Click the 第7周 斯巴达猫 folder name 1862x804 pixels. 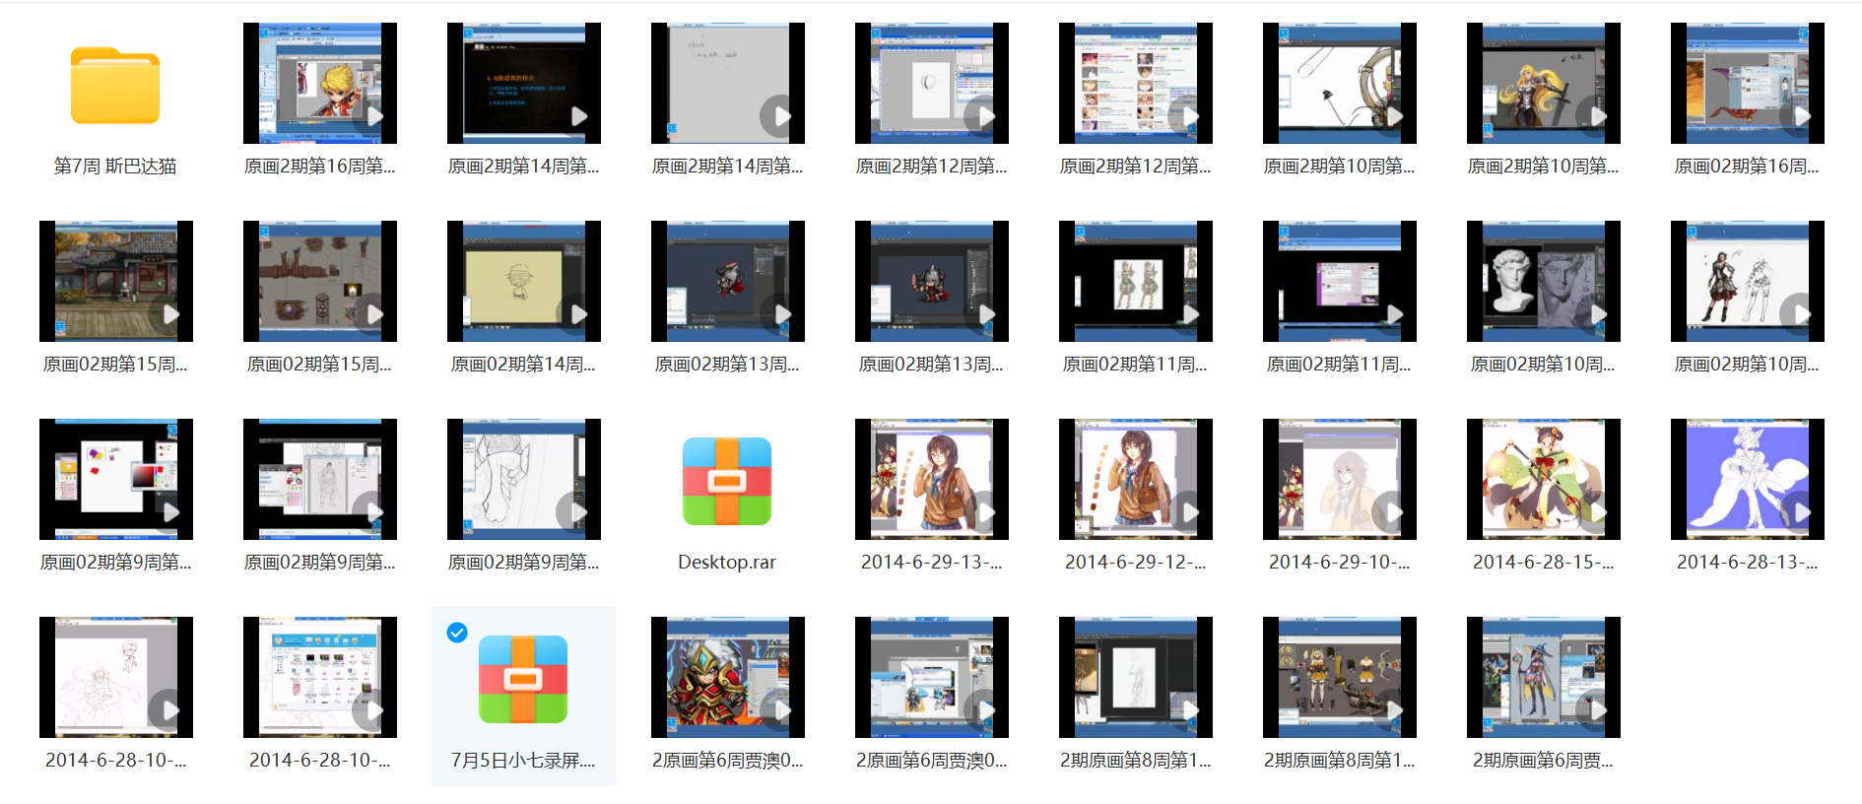click(x=115, y=167)
